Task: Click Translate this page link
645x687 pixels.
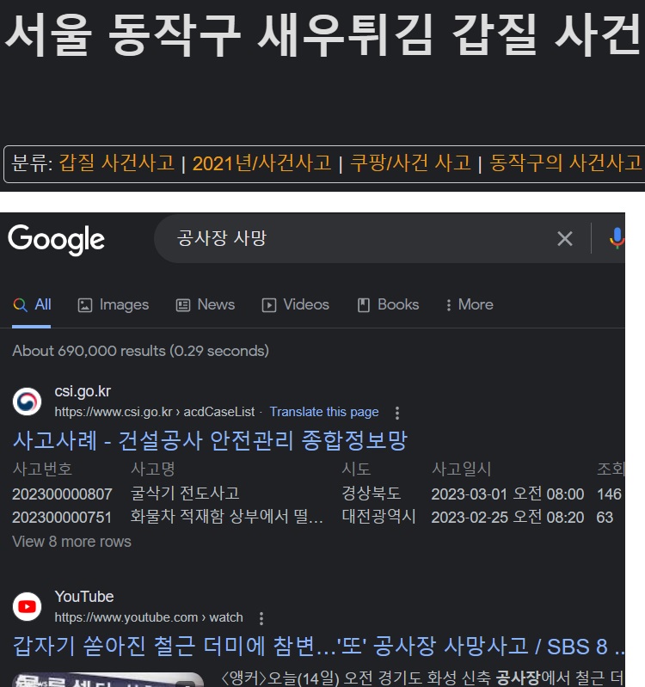Action: 324,412
